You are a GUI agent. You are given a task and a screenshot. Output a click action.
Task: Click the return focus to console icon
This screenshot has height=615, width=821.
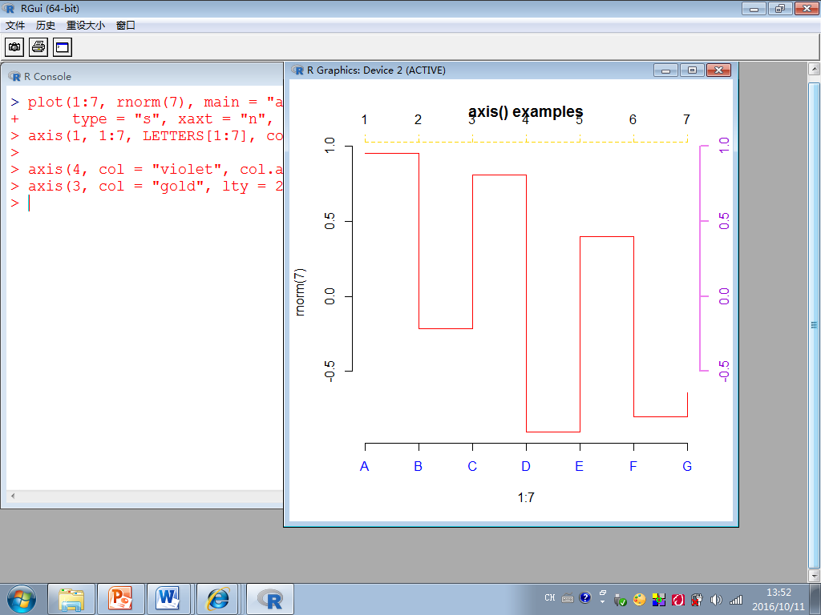point(63,47)
